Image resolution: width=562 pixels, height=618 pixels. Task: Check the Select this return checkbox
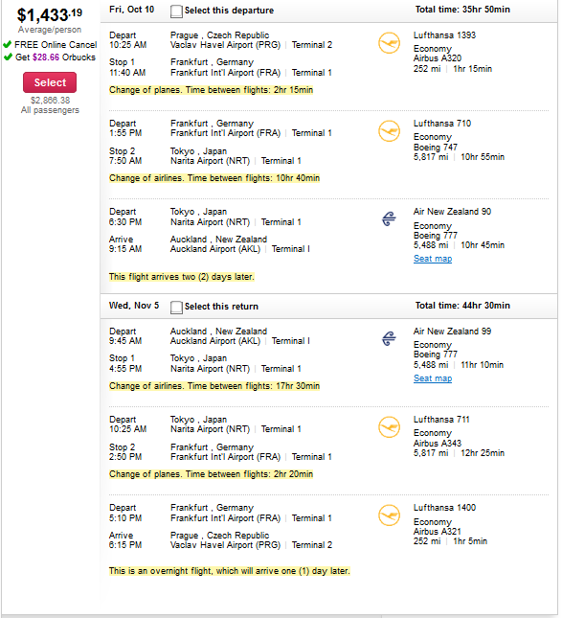click(176, 308)
